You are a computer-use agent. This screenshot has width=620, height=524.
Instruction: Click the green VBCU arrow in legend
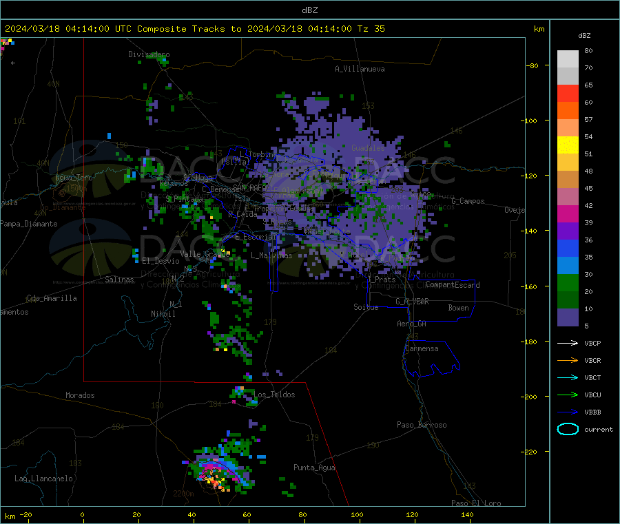[x=568, y=395]
